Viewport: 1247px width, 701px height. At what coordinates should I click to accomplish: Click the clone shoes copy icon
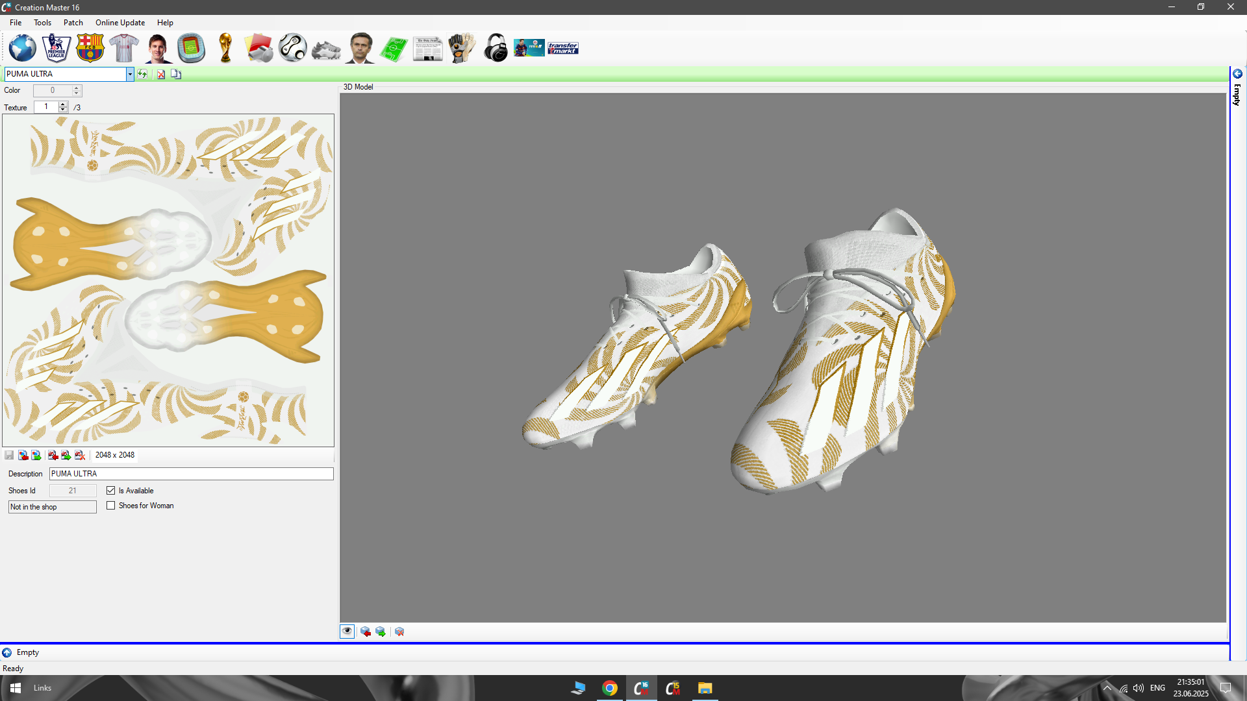click(x=176, y=74)
